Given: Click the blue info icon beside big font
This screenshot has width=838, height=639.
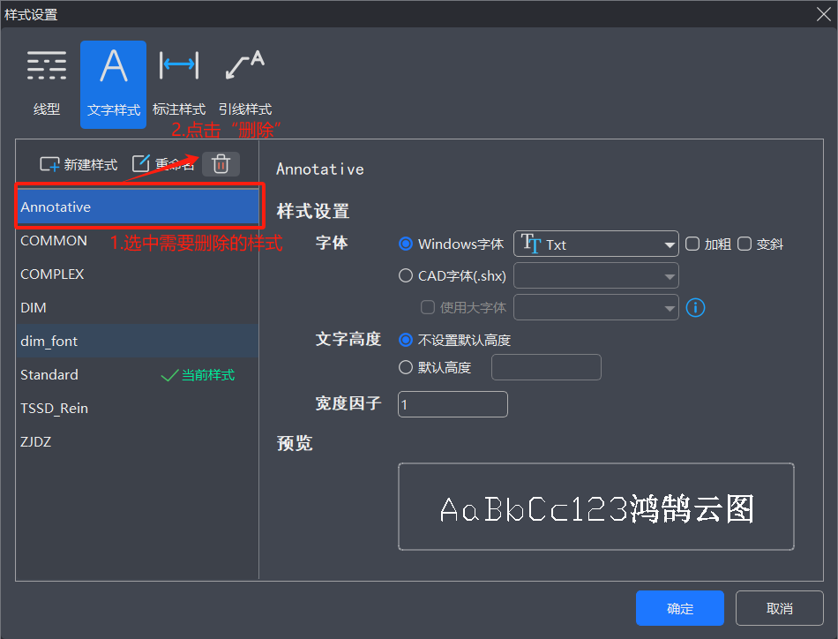Looking at the screenshot, I should [695, 308].
